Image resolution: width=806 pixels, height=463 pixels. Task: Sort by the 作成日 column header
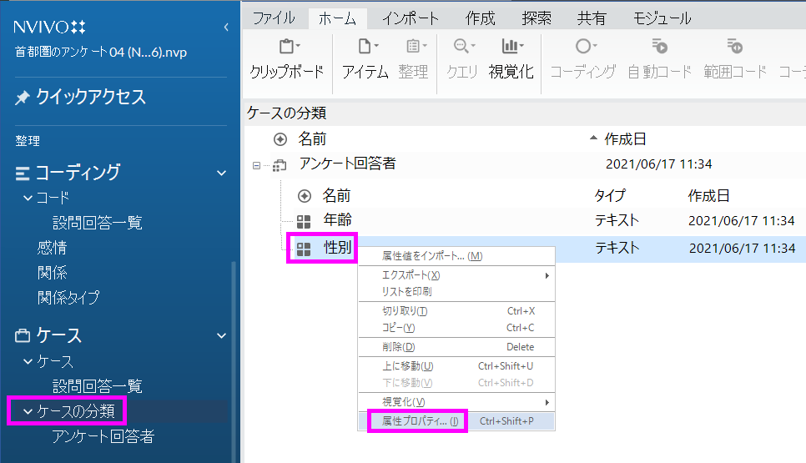(625, 139)
